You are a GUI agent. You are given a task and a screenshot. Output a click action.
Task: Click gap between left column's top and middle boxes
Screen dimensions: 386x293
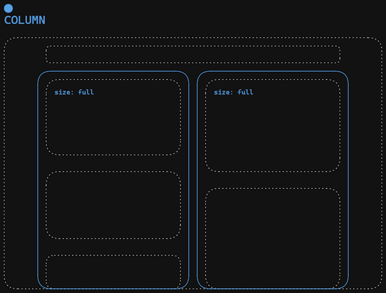click(x=113, y=163)
